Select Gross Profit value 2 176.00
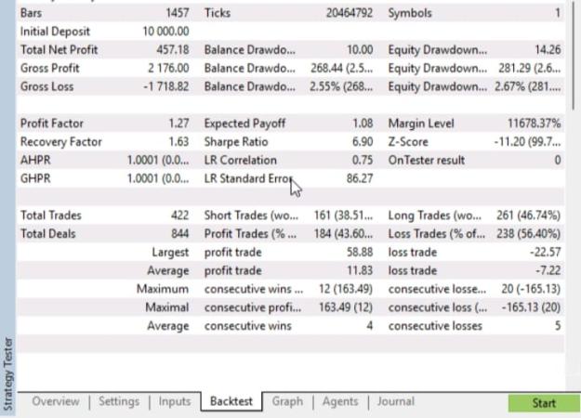This screenshot has height=418, width=581. coord(168,68)
